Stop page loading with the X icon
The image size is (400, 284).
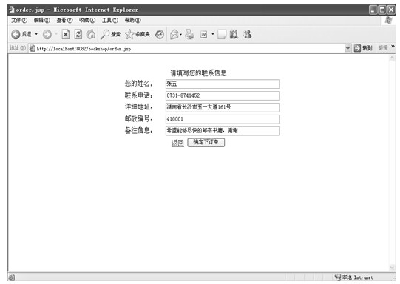pyautogui.click(x=66, y=34)
